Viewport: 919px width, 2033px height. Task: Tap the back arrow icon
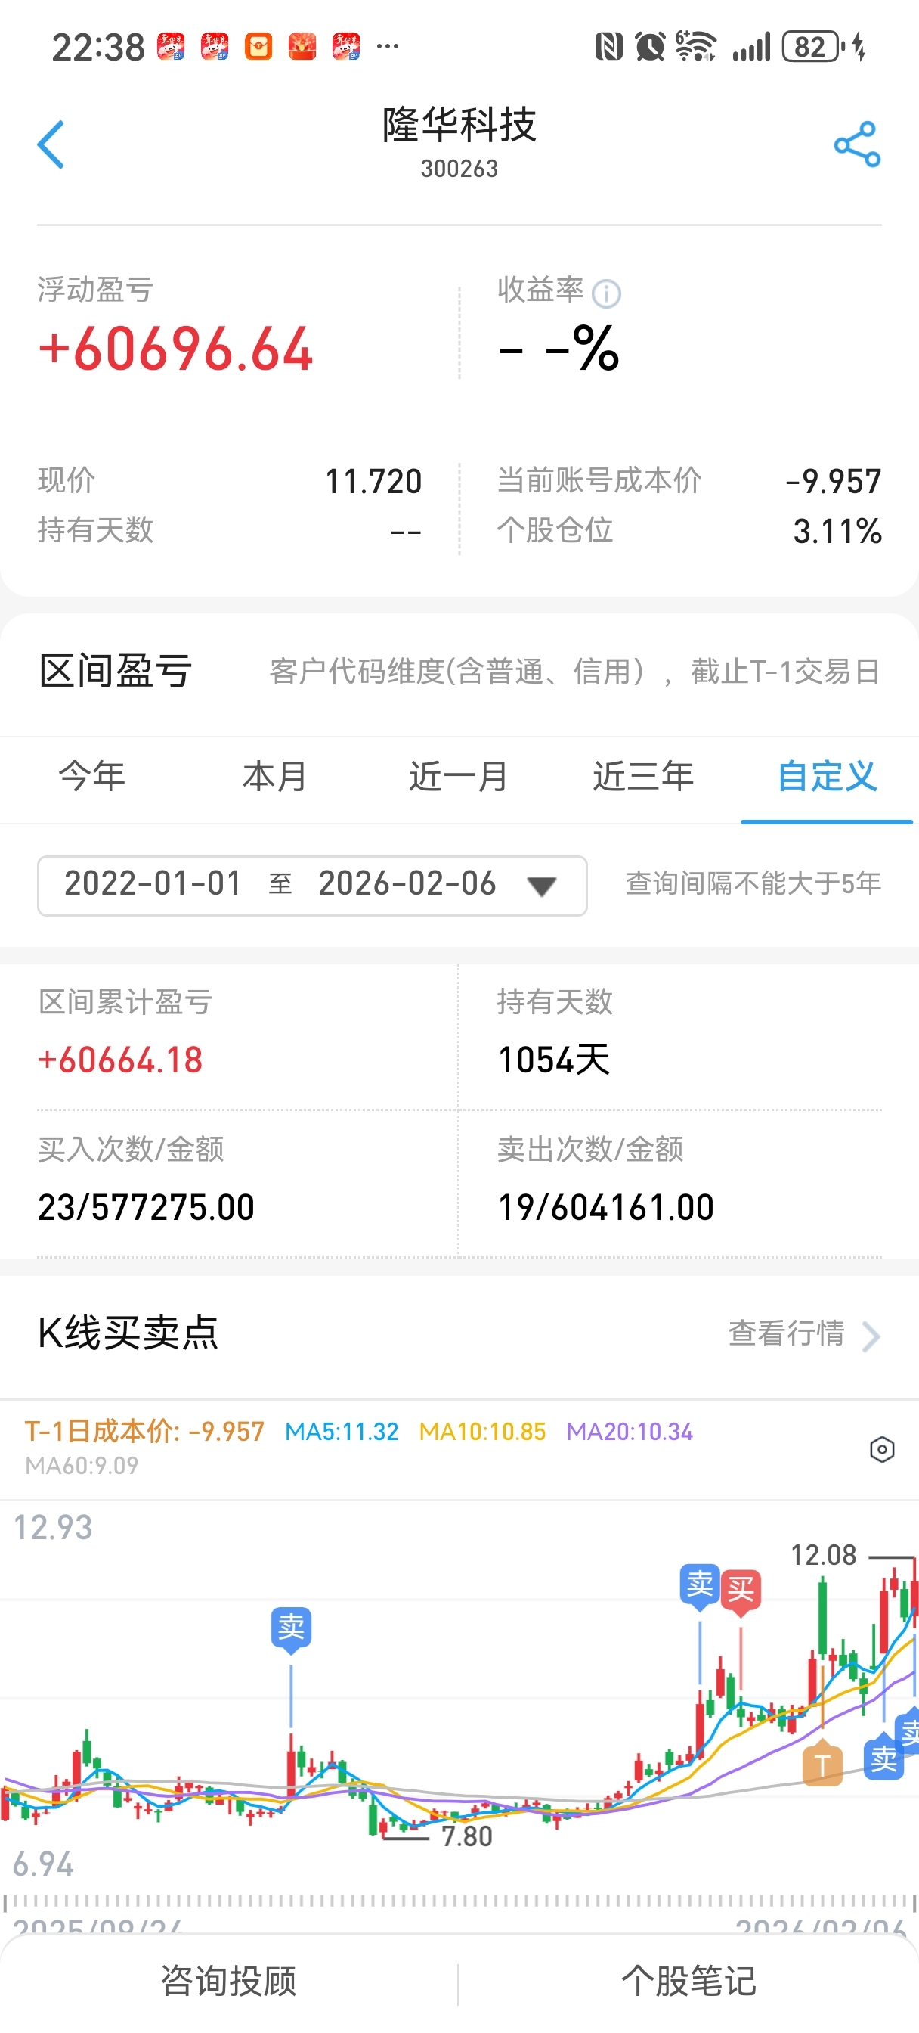(51, 144)
